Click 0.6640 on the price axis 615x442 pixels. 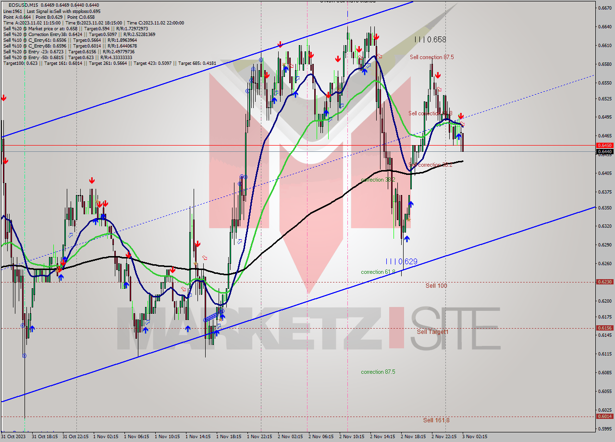(604, 27)
